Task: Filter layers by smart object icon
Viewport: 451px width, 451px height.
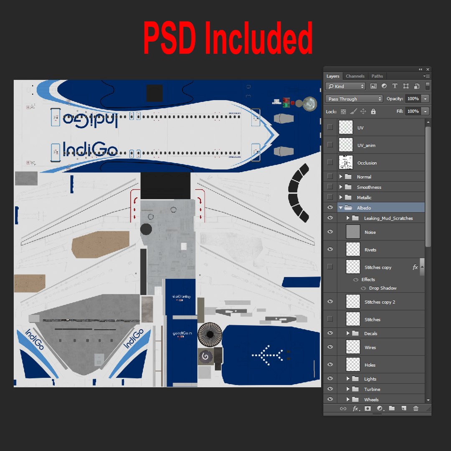Action: (x=416, y=86)
